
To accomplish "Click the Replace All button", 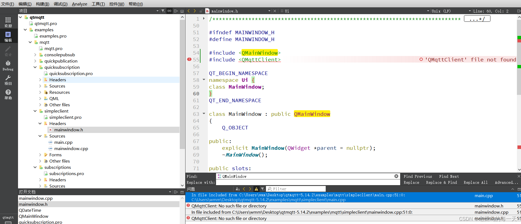I will [x=475, y=182].
